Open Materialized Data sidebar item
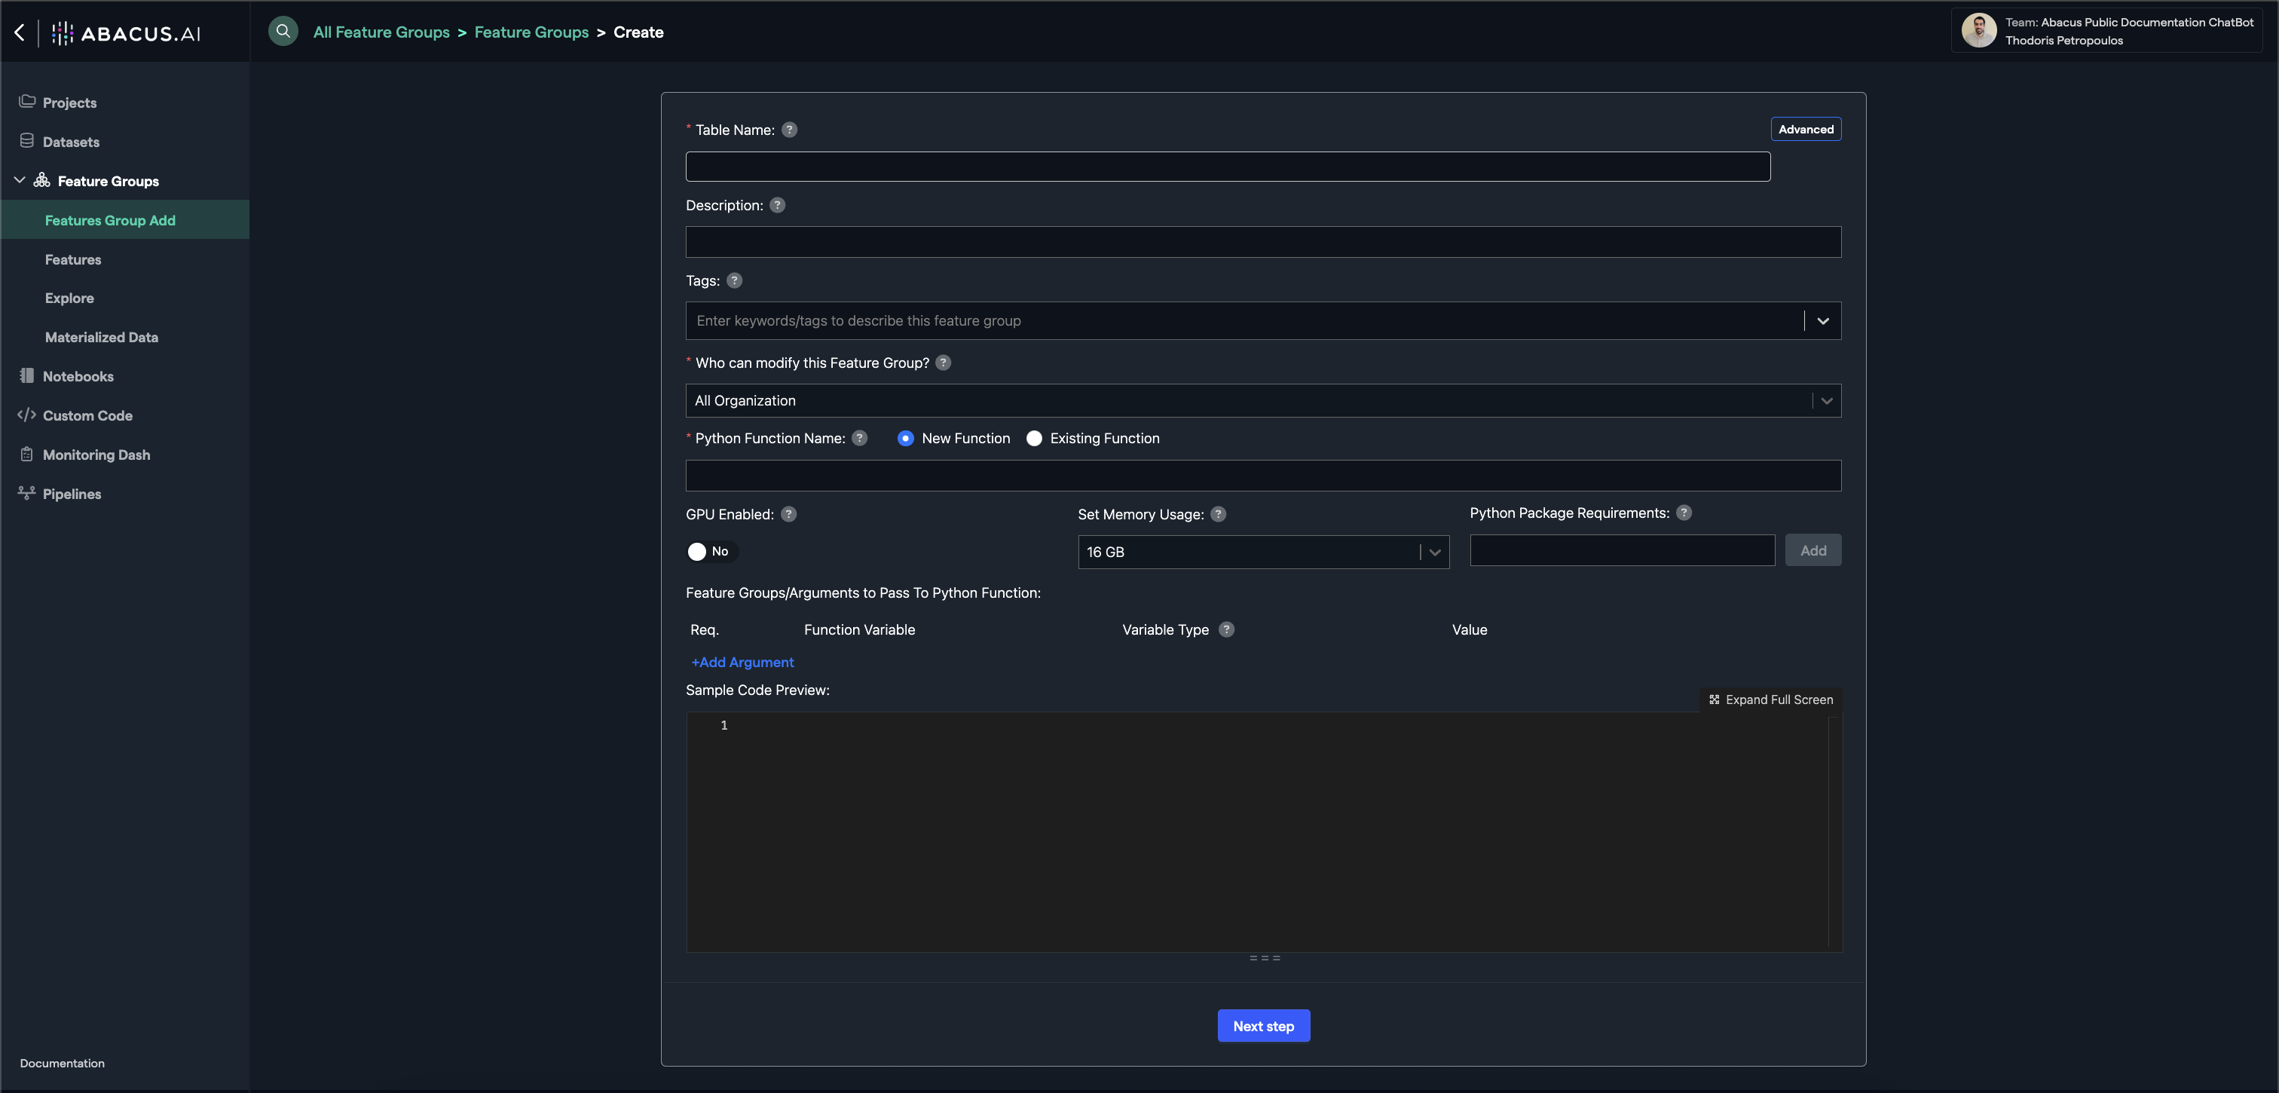The height and width of the screenshot is (1093, 2279). (x=101, y=337)
